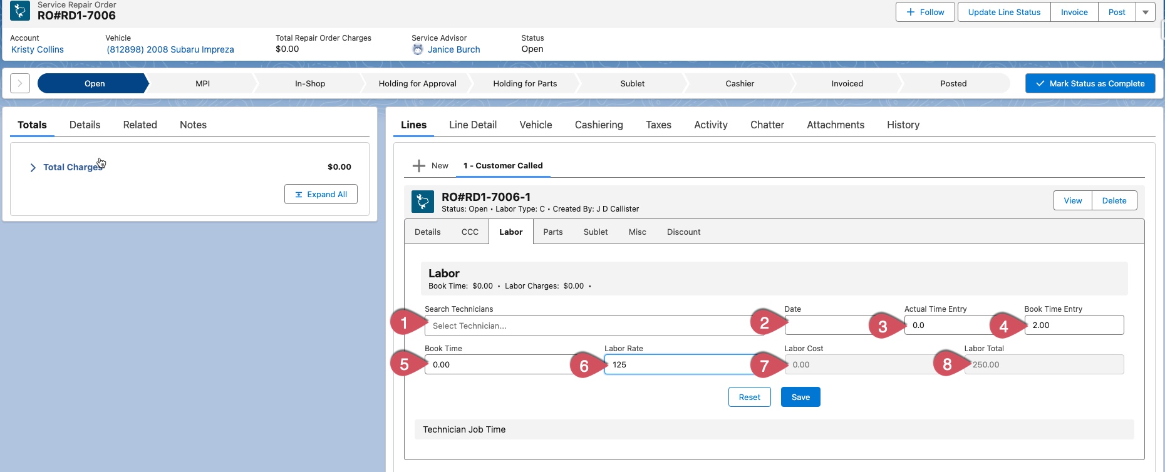Viewport: 1165px width, 472px height.
Task: Click the Invoice button
Action: point(1074,12)
